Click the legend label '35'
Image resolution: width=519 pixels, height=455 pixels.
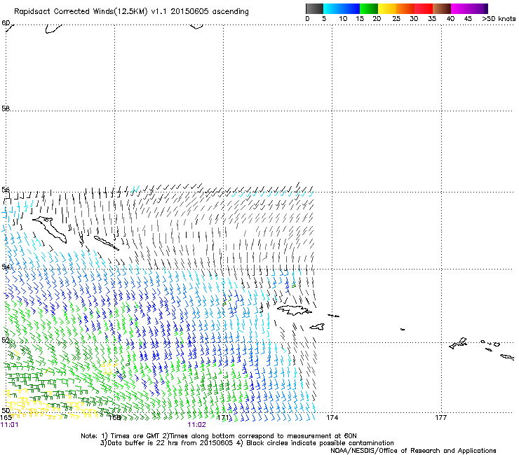tap(432, 19)
